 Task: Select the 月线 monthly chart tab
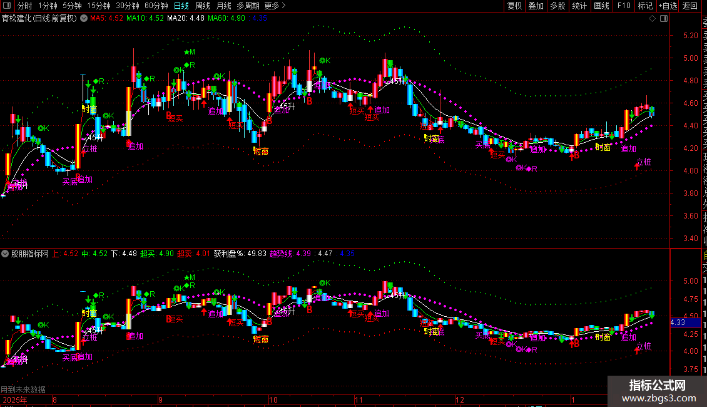(x=223, y=6)
